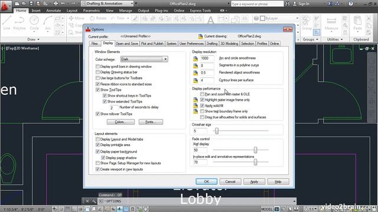The image size is (378, 212).
Task: Click the Xref display fade slider handle
Action: click(x=255, y=150)
